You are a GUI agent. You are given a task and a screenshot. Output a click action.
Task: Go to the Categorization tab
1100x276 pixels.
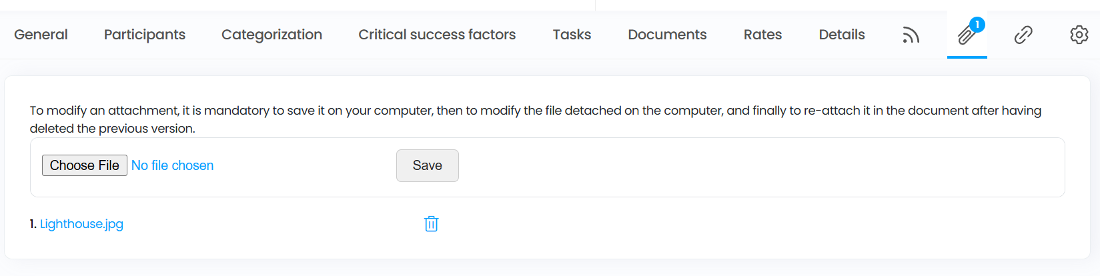271,35
